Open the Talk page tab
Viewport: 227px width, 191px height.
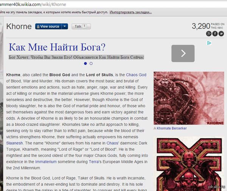(80, 27)
